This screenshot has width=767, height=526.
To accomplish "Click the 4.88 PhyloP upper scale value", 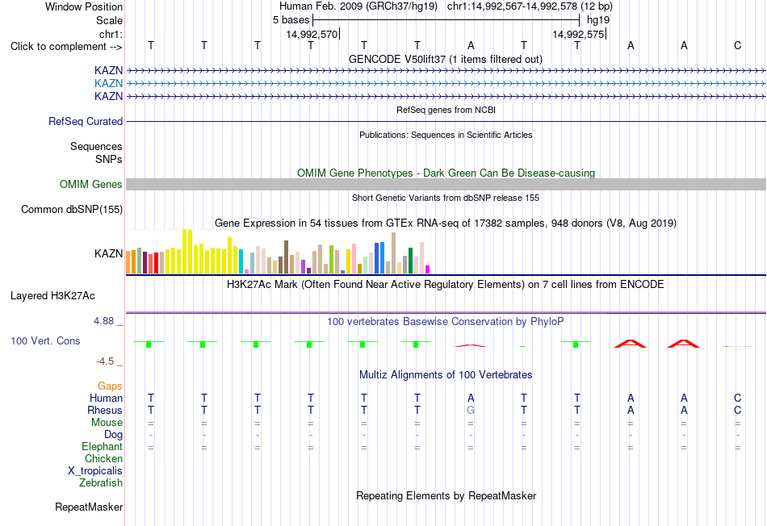I will (x=103, y=321).
